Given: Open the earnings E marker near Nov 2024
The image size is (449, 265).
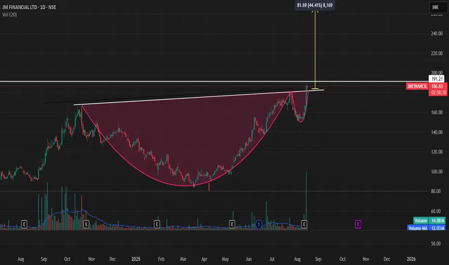Looking at the screenshot, I should click(x=86, y=225).
